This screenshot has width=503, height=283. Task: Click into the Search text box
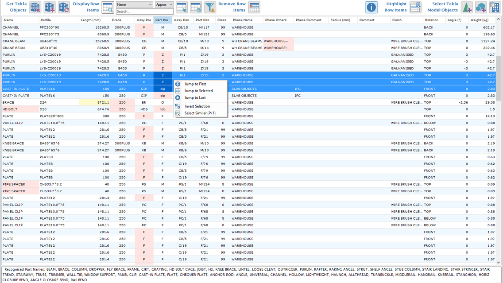click(x=145, y=12)
